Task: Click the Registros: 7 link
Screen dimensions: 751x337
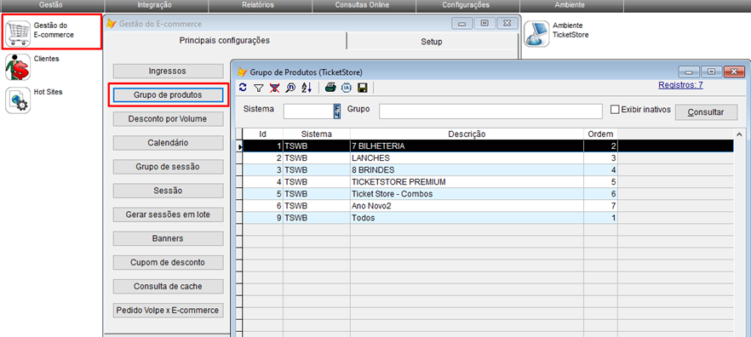Action: pos(680,85)
